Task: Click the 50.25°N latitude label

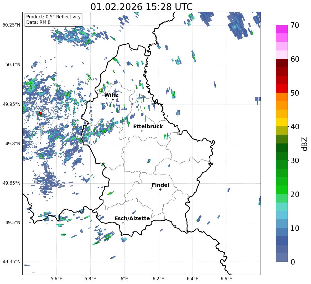Action: pyautogui.click(x=12, y=25)
